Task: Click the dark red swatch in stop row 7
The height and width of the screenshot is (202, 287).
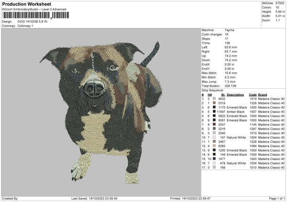Action: 214,124
